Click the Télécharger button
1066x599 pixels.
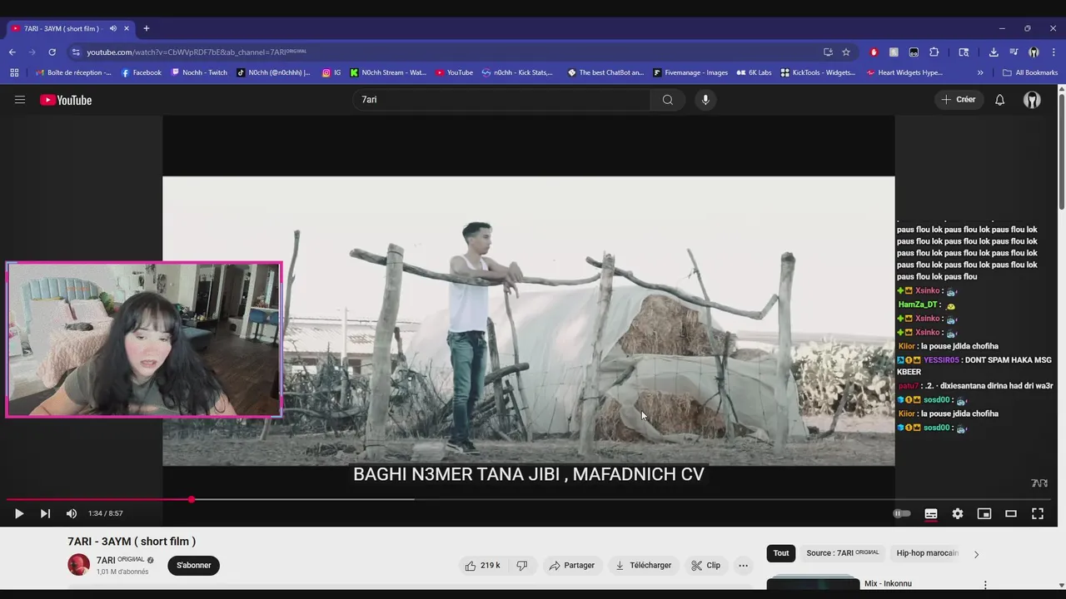643,566
